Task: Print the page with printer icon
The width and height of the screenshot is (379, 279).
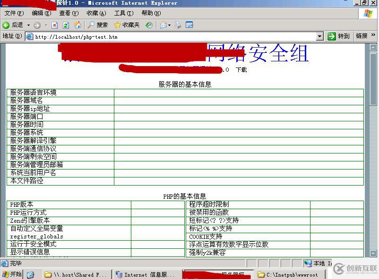Action: [x=178, y=25]
